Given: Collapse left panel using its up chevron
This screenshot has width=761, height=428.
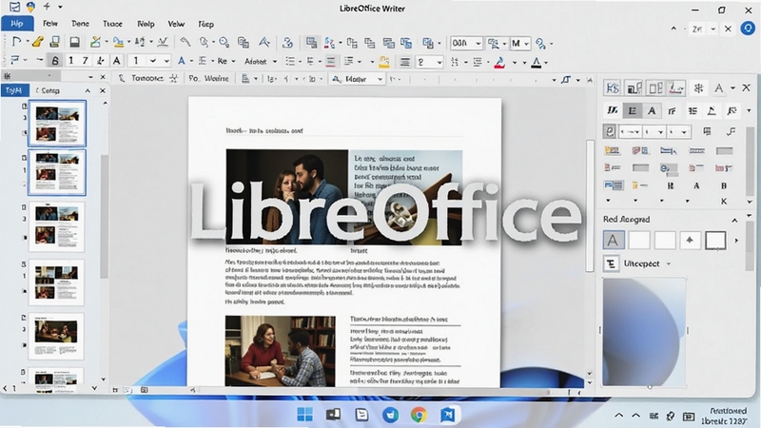Looking at the screenshot, I should click(88, 90).
